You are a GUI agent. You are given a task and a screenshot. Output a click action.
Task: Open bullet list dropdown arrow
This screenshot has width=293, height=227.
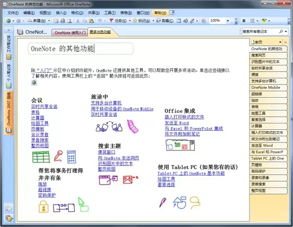coord(257,21)
